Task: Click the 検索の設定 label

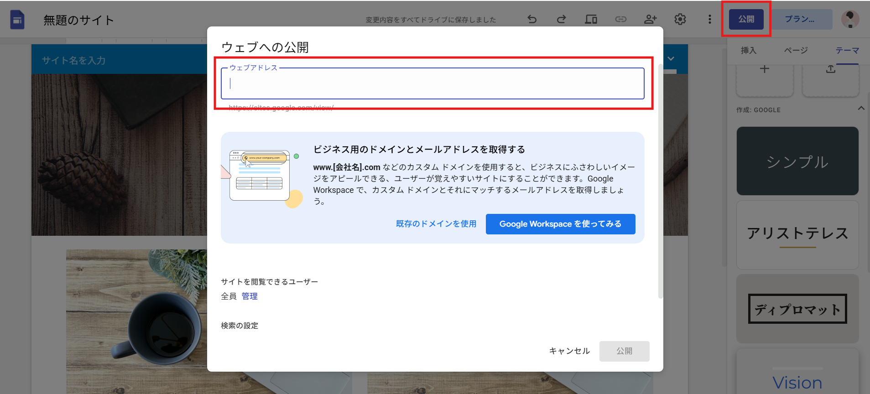Action: (240, 326)
